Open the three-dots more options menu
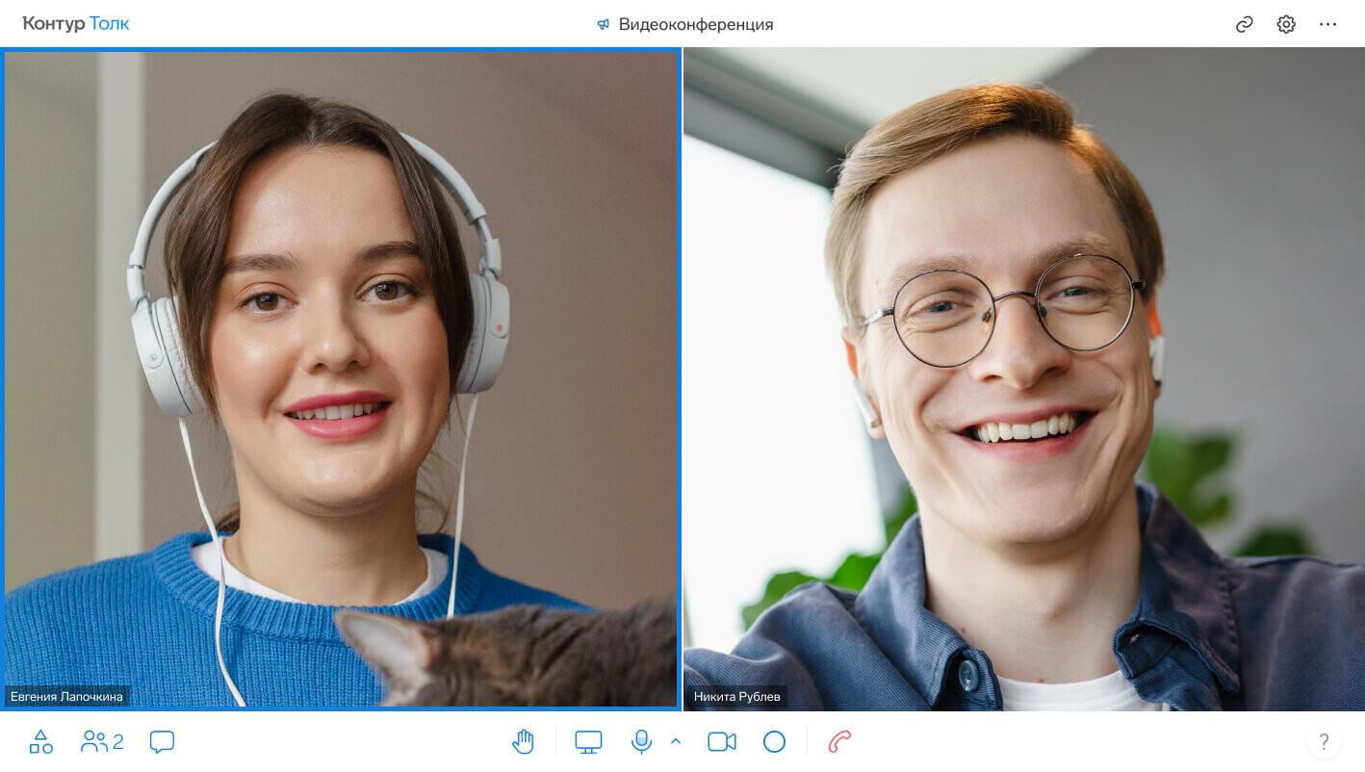Screen dimensions: 1365x772 click(x=1328, y=24)
